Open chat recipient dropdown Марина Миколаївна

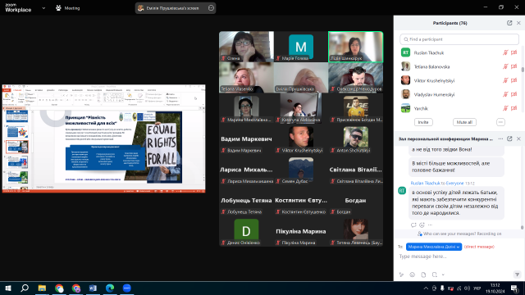pos(434,247)
